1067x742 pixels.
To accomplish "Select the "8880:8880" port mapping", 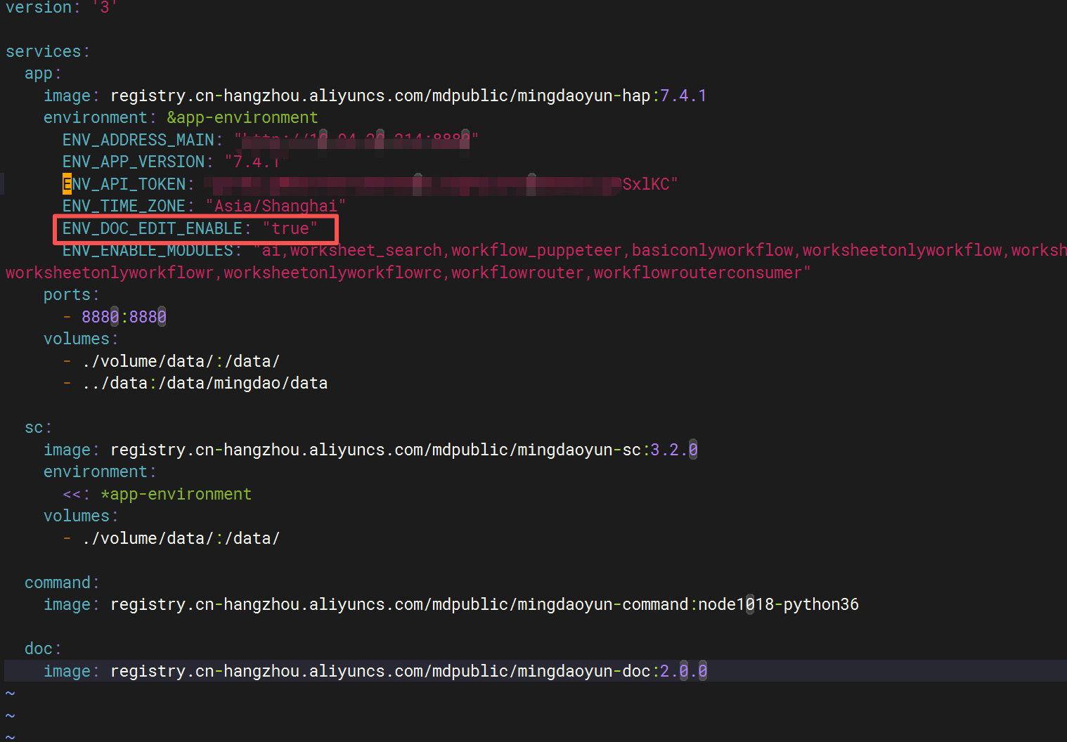I will click(x=124, y=317).
